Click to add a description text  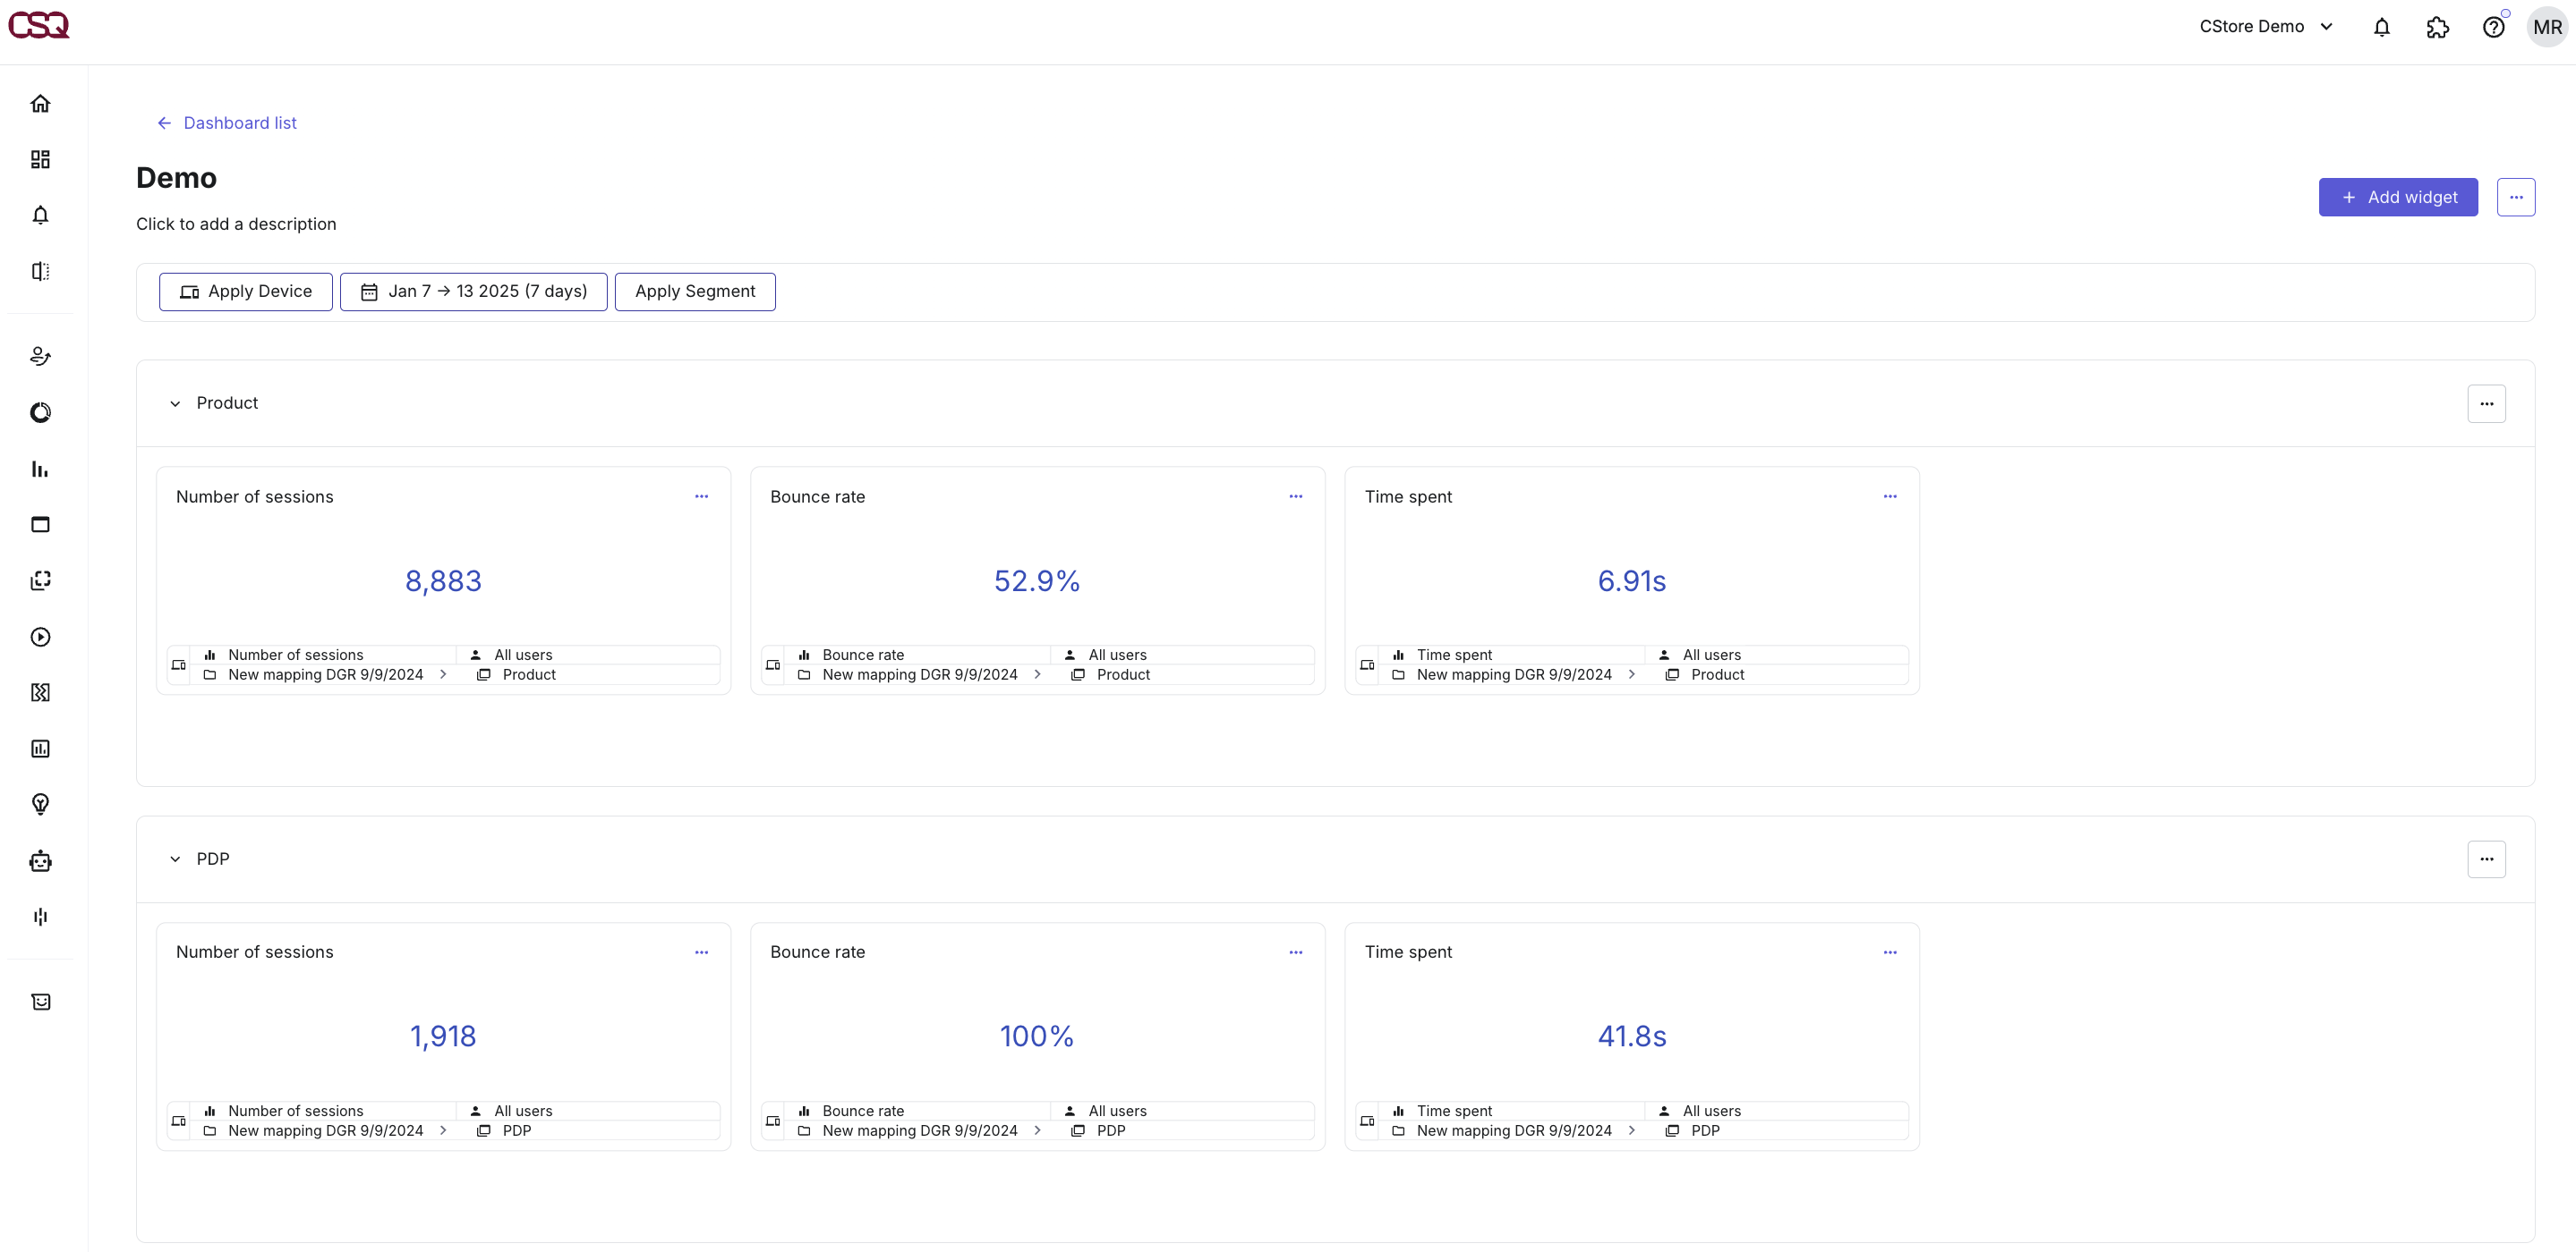pos(236,224)
